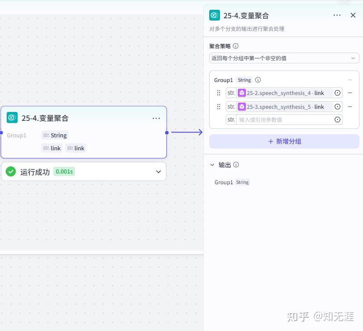
Task: Open the panel's three-dot more options menu
Action: pyautogui.click(x=337, y=15)
